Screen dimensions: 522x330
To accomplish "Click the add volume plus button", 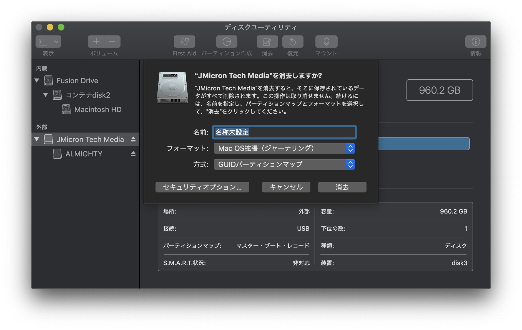I will (x=96, y=42).
